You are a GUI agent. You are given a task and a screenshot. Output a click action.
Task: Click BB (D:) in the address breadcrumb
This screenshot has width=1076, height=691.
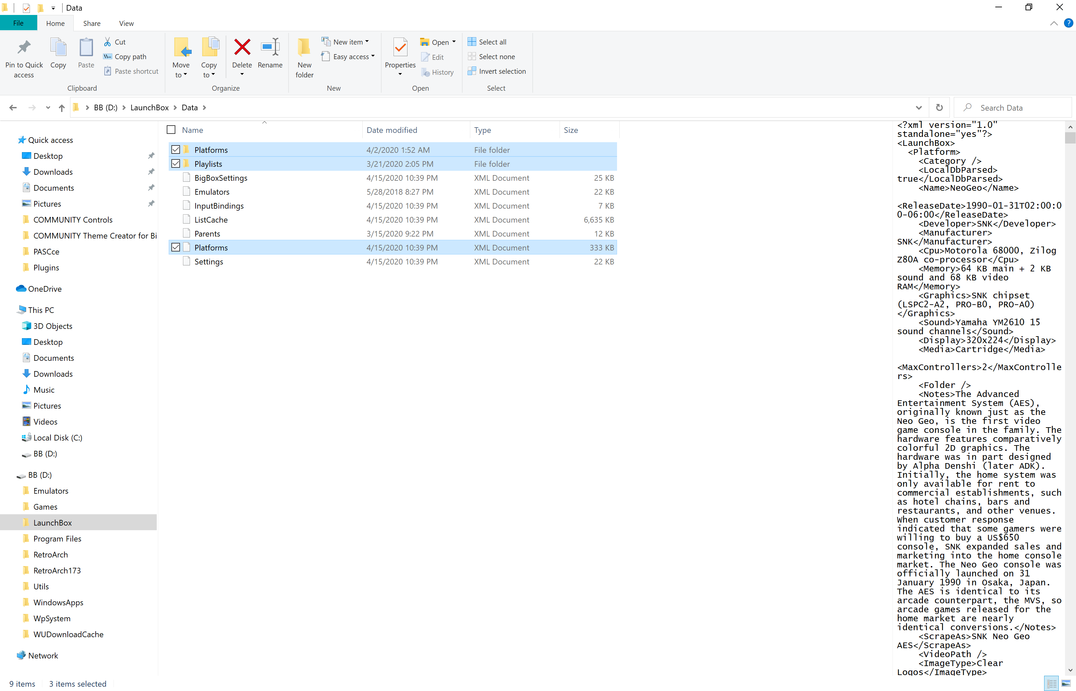[x=105, y=108]
